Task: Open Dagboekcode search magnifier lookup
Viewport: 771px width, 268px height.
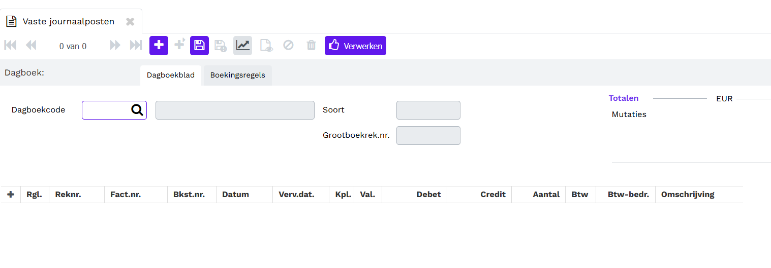Action: (x=137, y=110)
